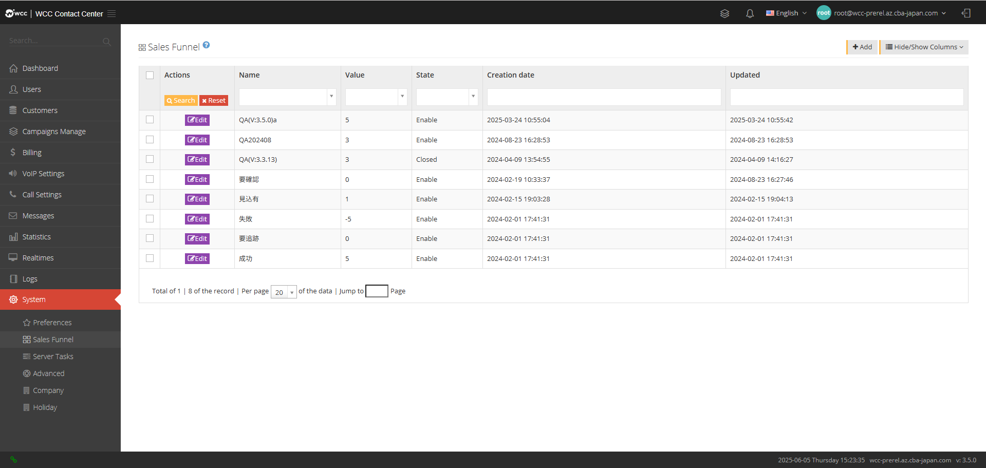986x468 pixels.
Task: Open the Statistics menu
Action: [60, 237]
